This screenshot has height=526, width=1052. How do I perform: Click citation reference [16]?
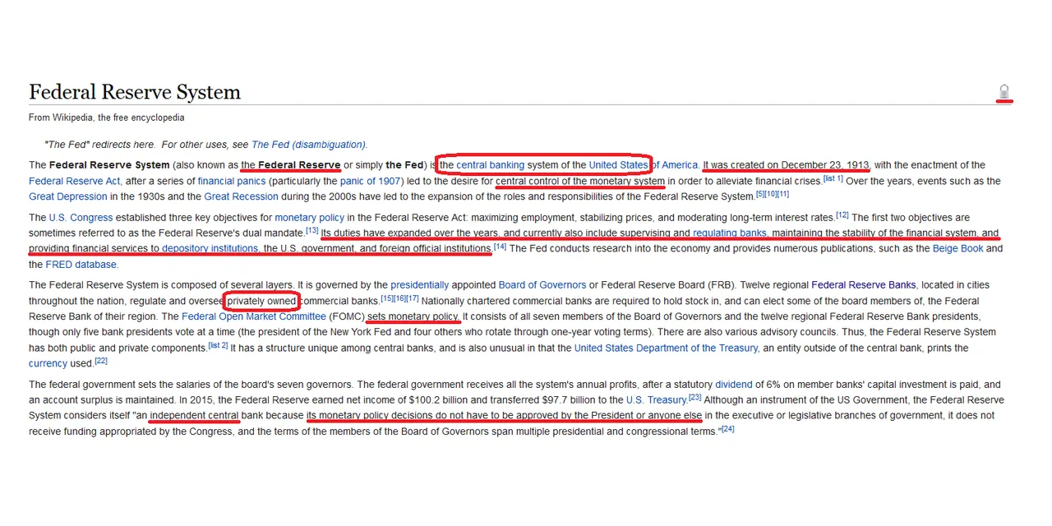pyautogui.click(x=399, y=298)
